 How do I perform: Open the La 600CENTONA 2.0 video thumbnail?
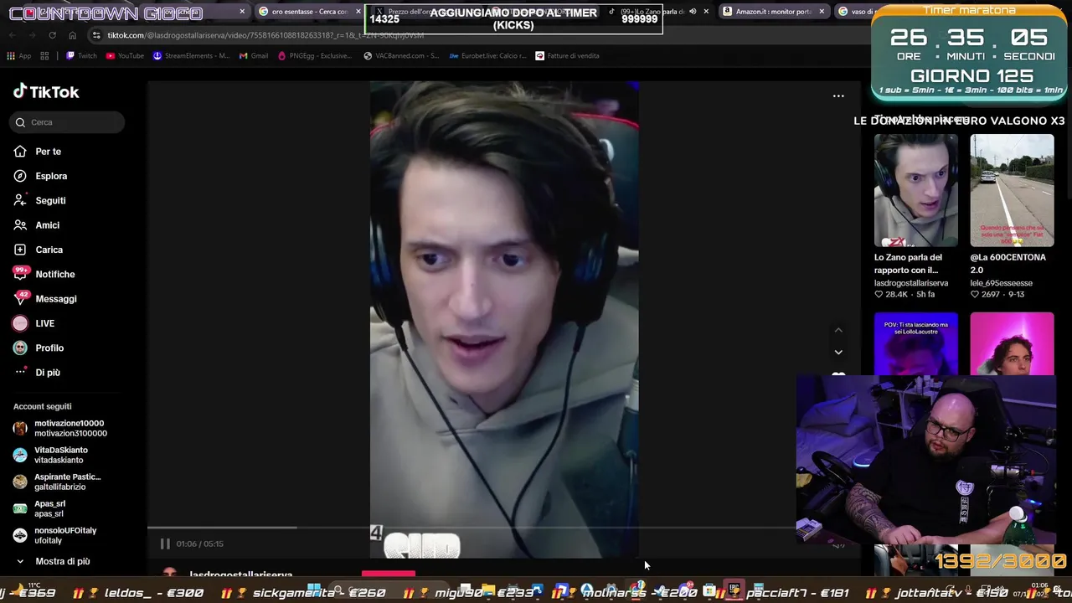pyautogui.click(x=1012, y=190)
